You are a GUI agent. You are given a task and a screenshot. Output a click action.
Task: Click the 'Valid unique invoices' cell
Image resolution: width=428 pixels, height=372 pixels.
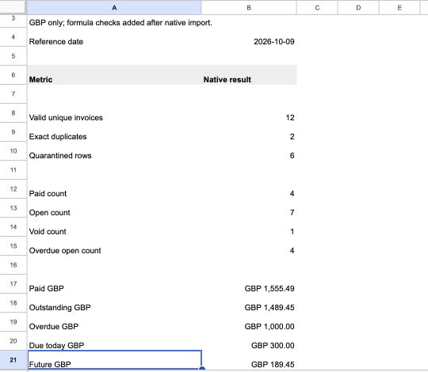[114, 113]
